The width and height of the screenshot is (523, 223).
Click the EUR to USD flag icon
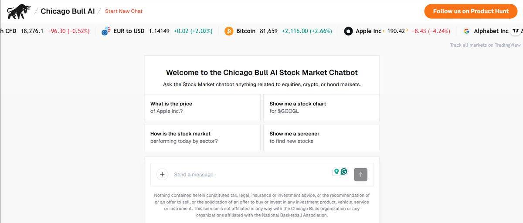105,31
